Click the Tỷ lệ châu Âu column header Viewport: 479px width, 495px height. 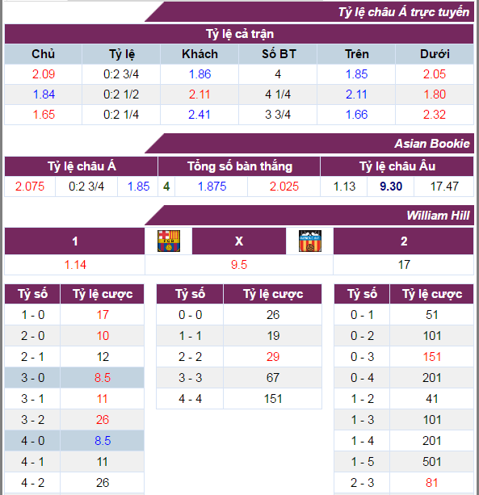click(x=397, y=166)
